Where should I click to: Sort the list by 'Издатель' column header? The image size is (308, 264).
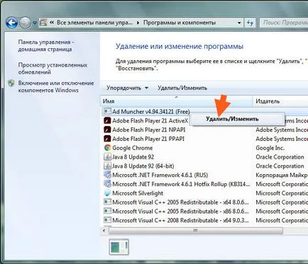[280, 101]
